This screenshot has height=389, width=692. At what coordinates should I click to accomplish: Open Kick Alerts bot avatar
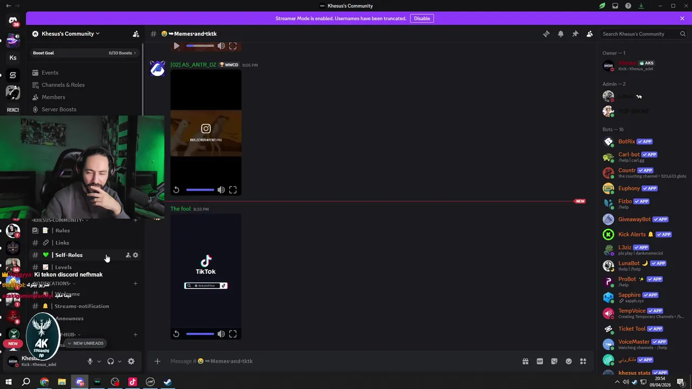tap(608, 234)
